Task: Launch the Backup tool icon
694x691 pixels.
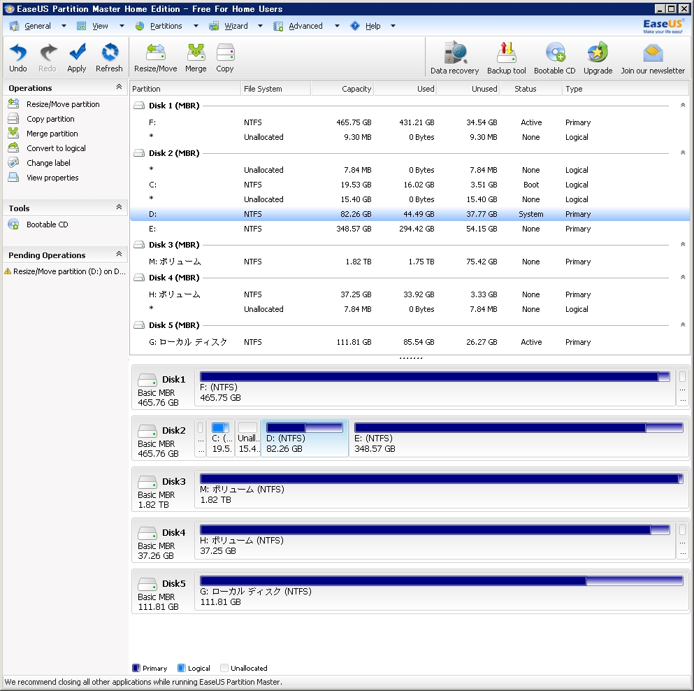Action: tap(506, 58)
